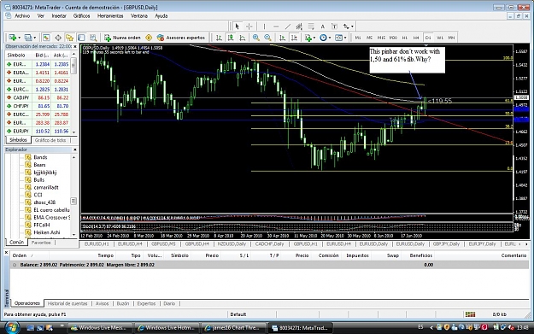The width and height of the screenshot is (534, 334).
Task: Switch to the W1 timeframe
Action: coord(440,38)
